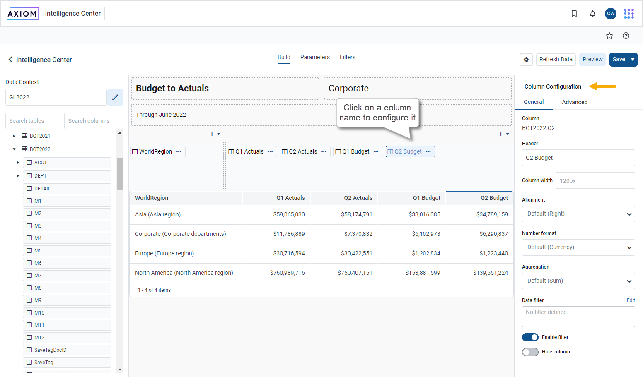Edit the Data filter via the Edit link
643x377 pixels.
(631, 300)
